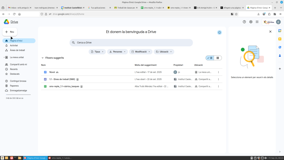Open Google Tasks in the side panel
This screenshot has width=284, height=160.
point(280,47)
